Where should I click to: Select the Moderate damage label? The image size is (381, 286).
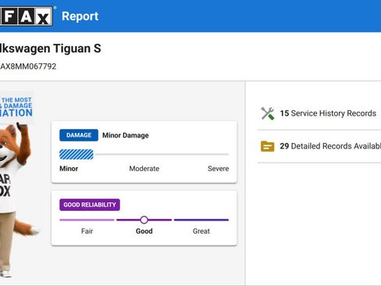[144, 169]
